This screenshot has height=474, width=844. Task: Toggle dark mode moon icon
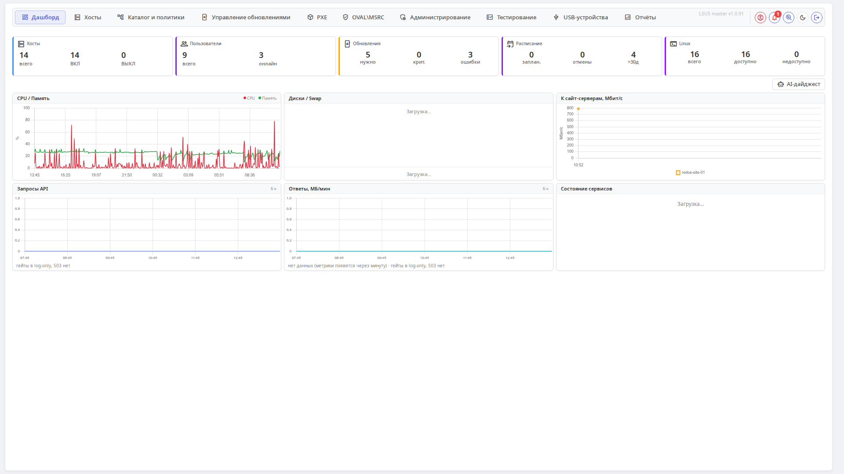[802, 18]
